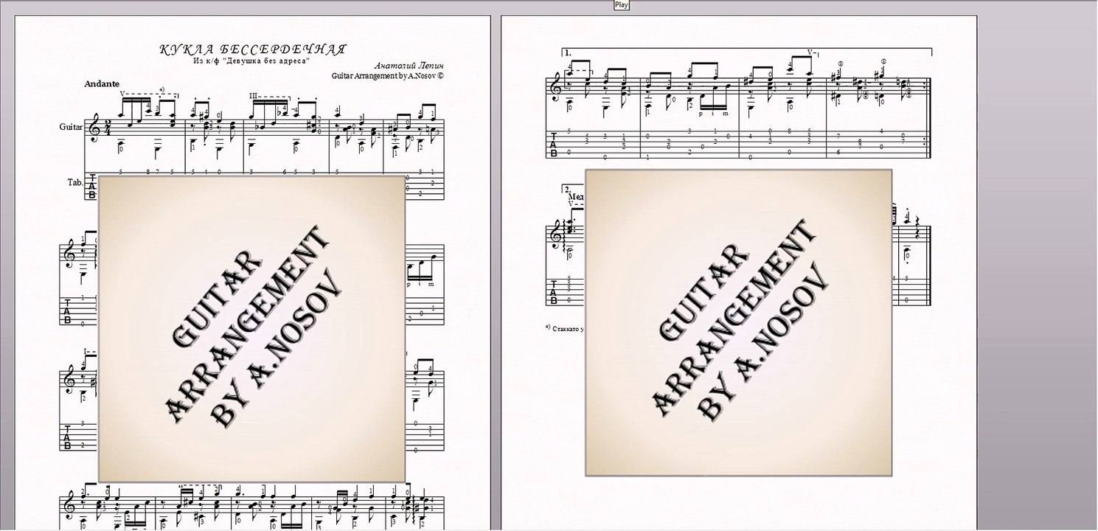Click the "Guitar" staff label

point(72,127)
